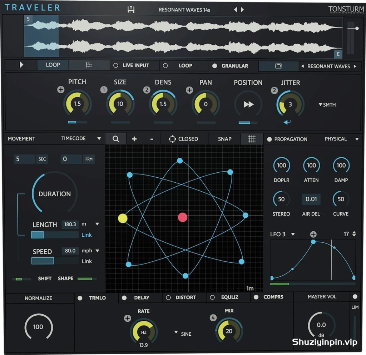The image size is (366, 355).
Task: Toggle the MASTER VOL limiter dot
Action: coord(355,297)
